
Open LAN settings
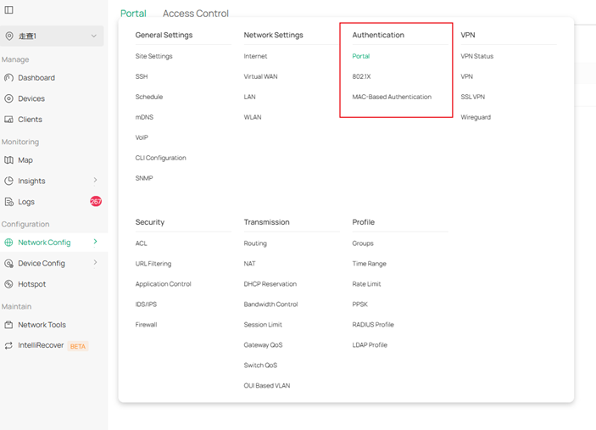(250, 97)
